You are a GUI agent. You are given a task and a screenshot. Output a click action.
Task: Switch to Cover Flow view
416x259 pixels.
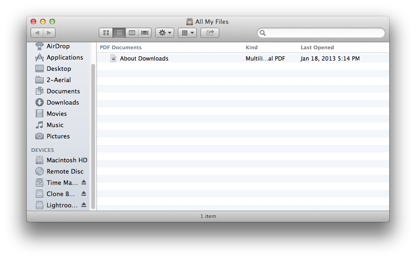(145, 33)
